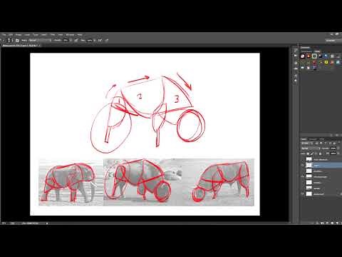Toggle pressure for opacity icon
This screenshot has width=342, height=257.
coord(76,41)
